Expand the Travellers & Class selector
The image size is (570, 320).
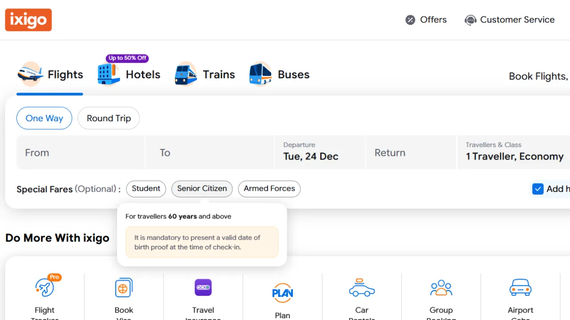point(514,152)
